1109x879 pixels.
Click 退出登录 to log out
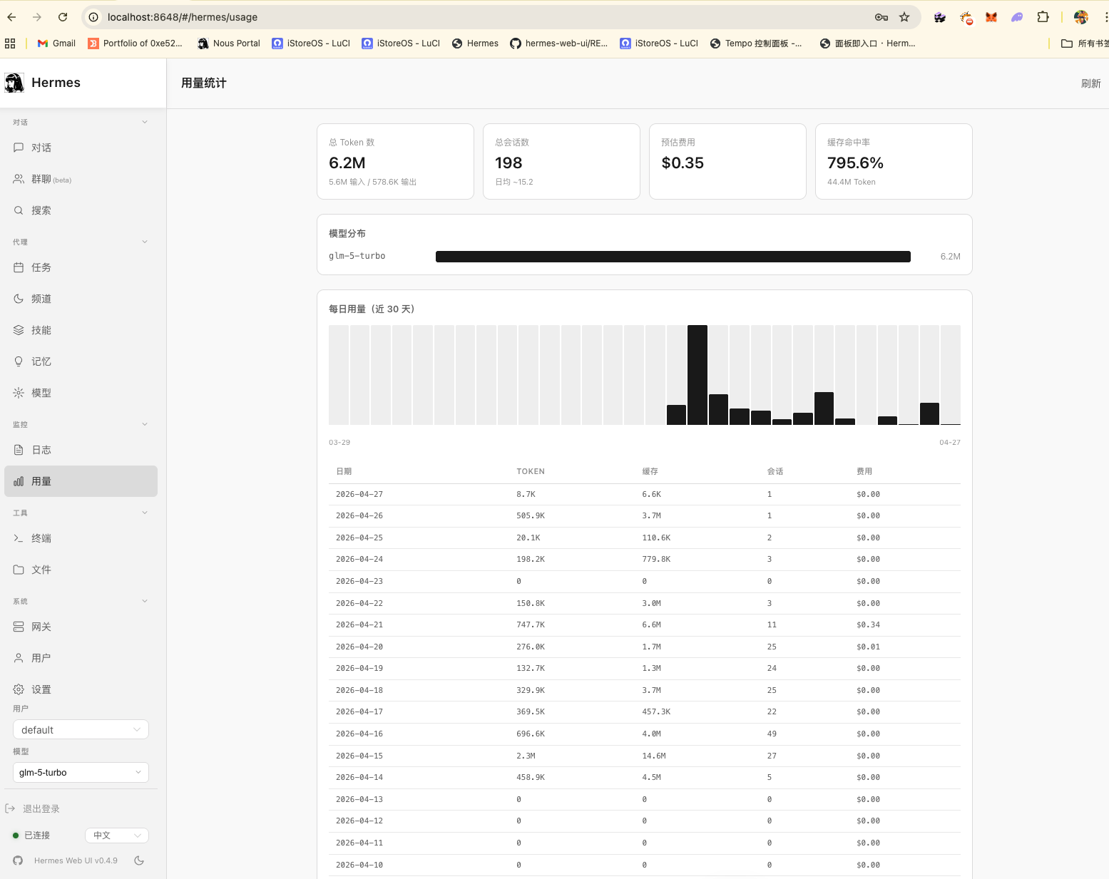coord(40,808)
